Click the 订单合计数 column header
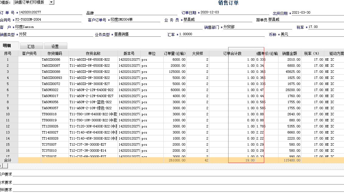 pos(232,53)
